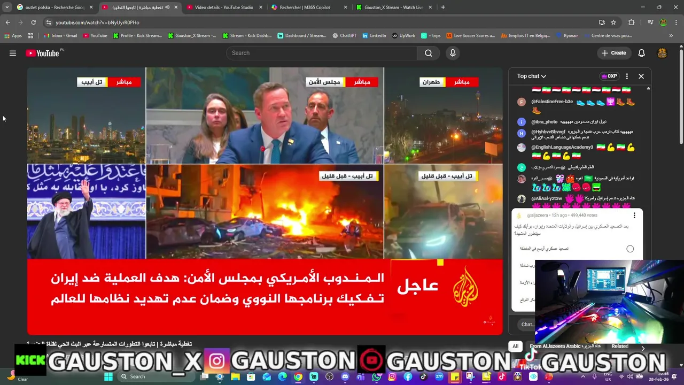Open Live Soccer Scores bookmark

[471, 36]
